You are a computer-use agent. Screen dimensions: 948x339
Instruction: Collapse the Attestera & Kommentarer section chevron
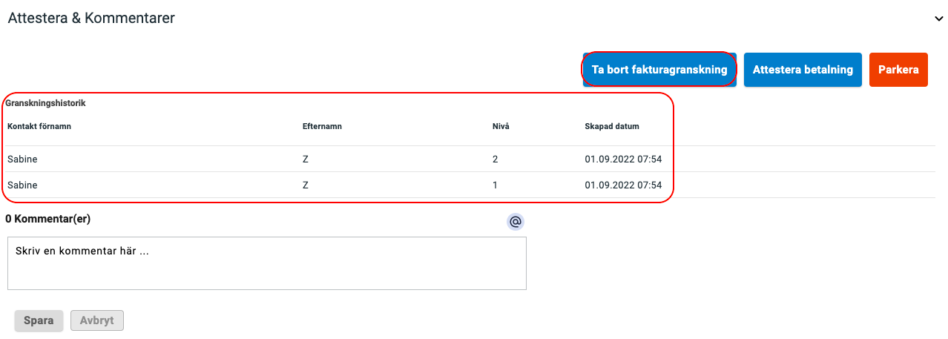pos(938,19)
